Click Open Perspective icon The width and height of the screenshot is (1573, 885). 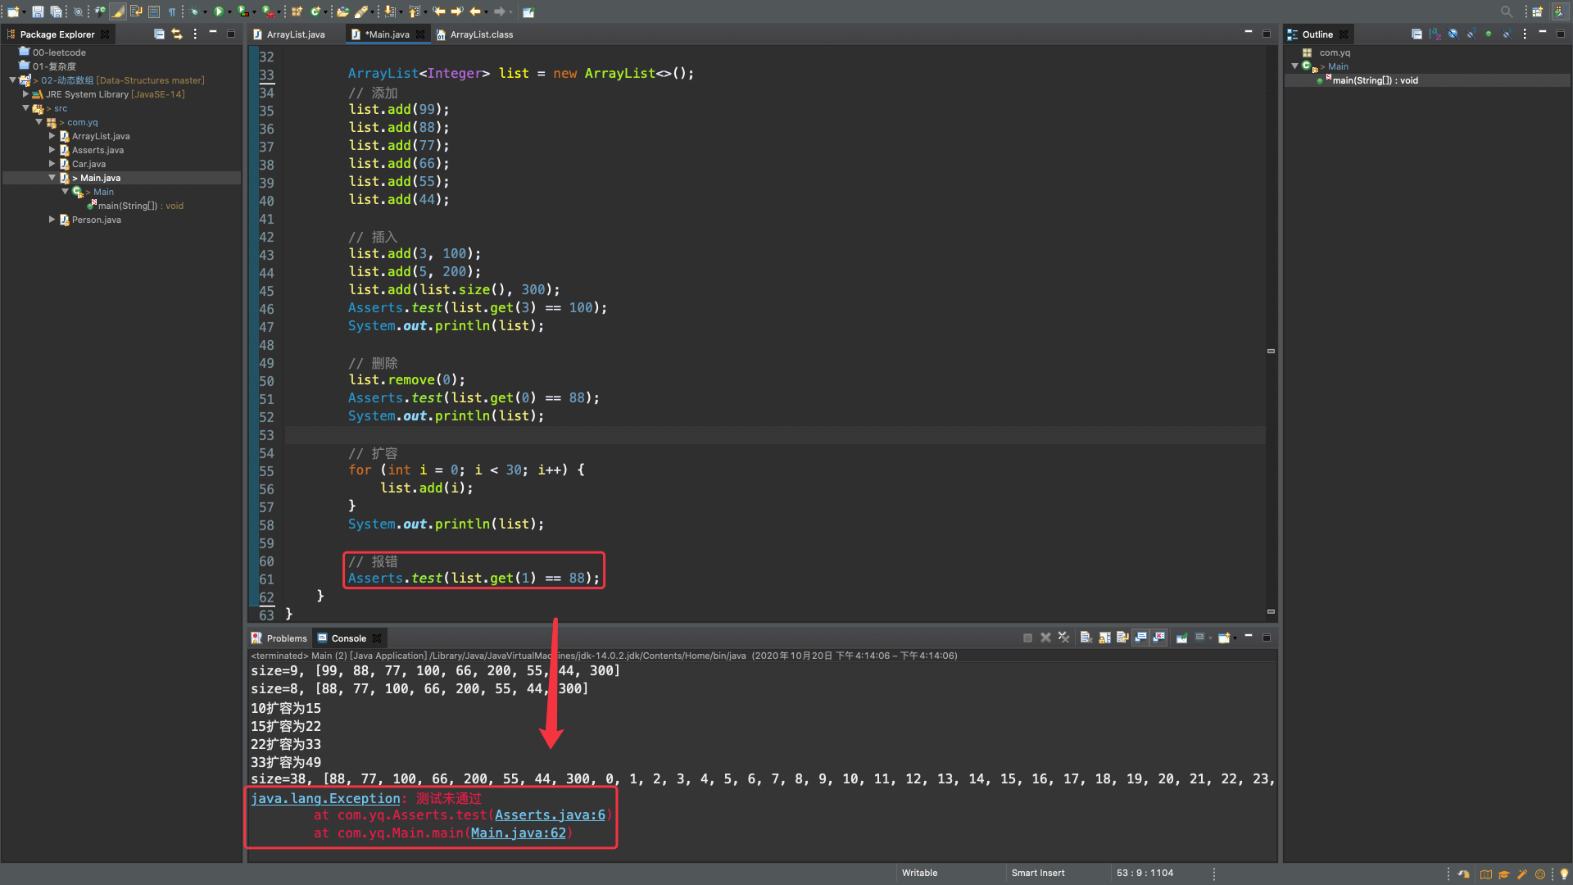click(1538, 11)
